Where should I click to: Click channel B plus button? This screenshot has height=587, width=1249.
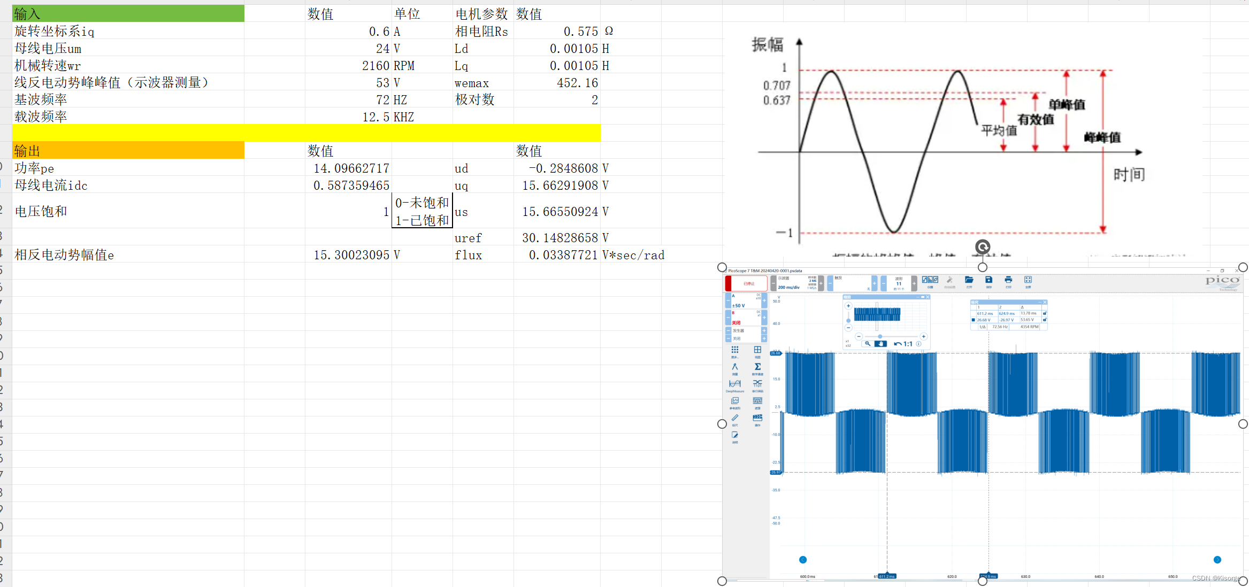pos(764,318)
